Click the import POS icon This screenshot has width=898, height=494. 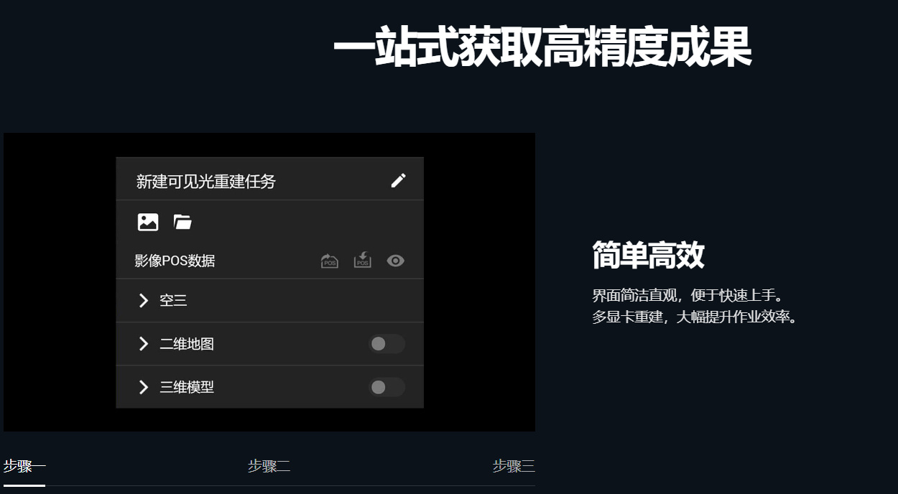coord(363,260)
